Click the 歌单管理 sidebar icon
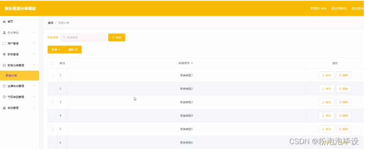The image size is (365, 149). pyautogui.click(x=4, y=55)
